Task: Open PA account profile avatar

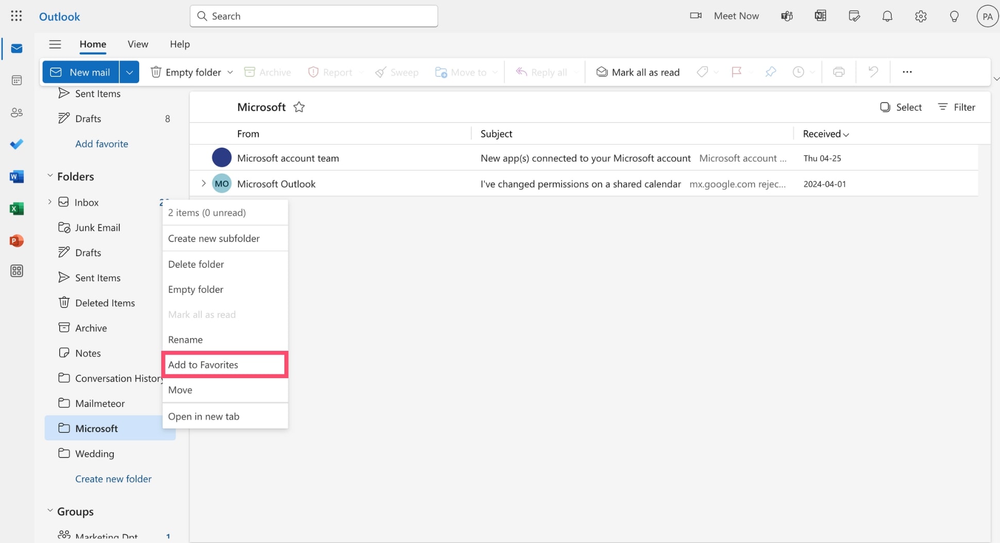Action: point(987,16)
